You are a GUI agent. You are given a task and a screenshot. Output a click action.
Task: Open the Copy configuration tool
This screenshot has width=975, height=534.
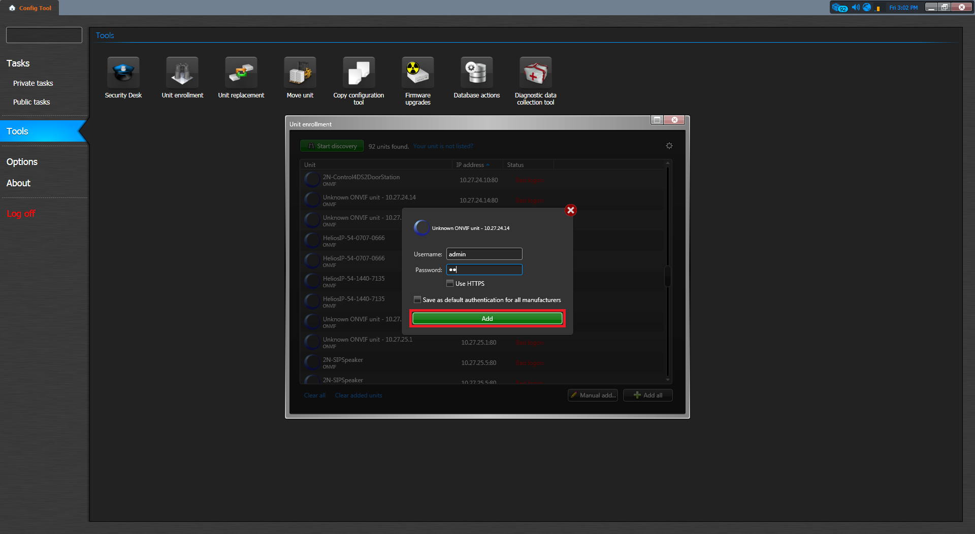point(359,73)
